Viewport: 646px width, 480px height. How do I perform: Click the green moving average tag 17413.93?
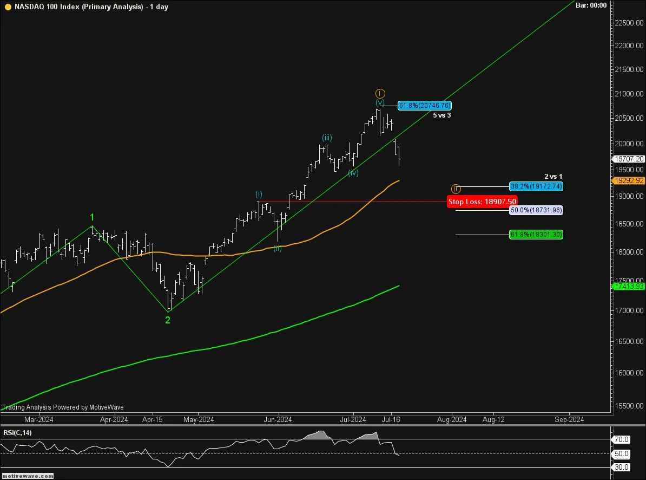[629, 286]
